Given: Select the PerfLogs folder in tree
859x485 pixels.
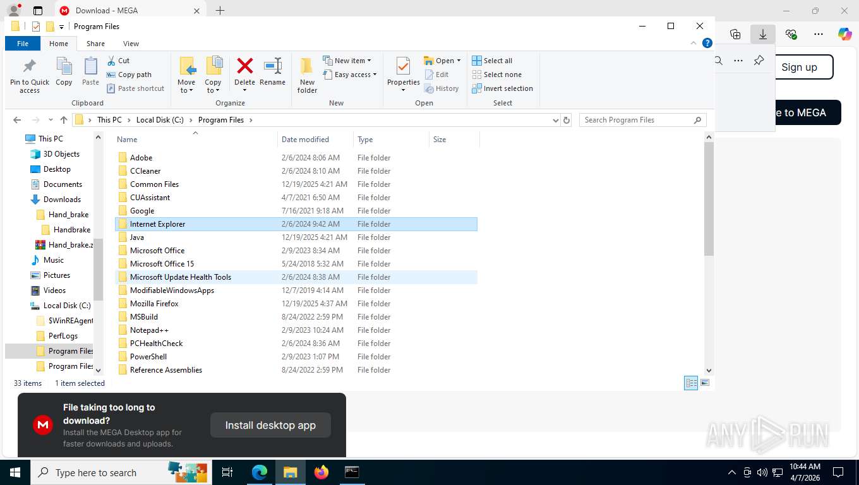Looking at the screenshot, I should [63, 336].
